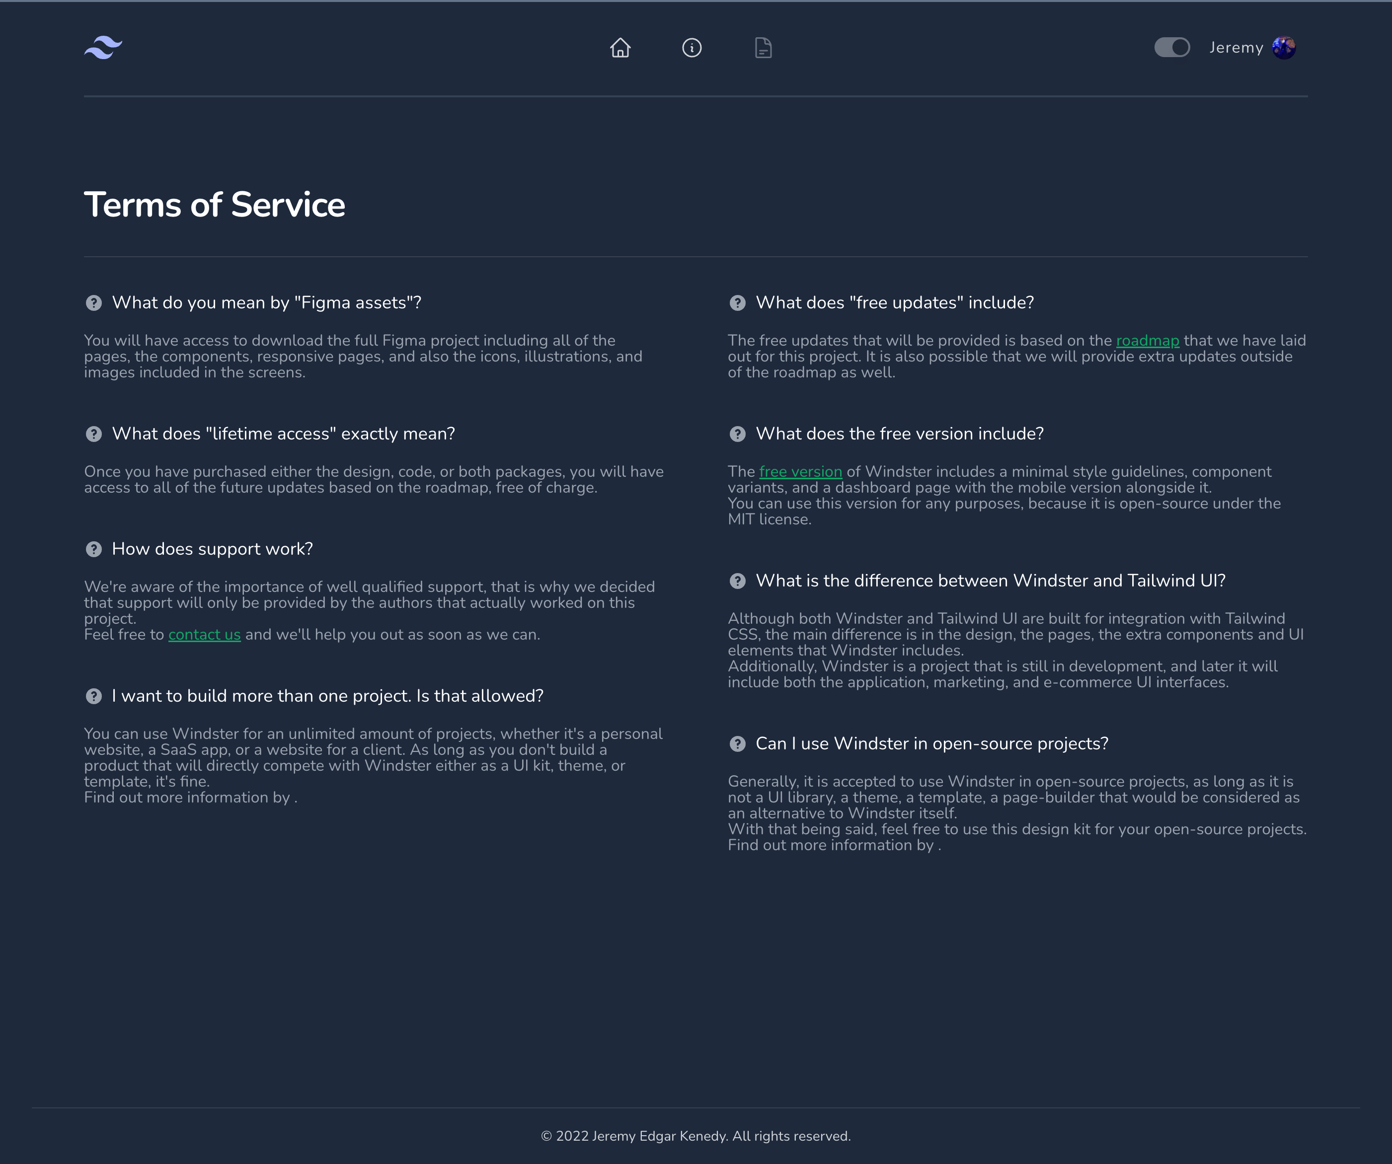This screenshot has height=1164, width=1392.
Task: Click Jeremy's profile avatar picture
Action: 1283,48
